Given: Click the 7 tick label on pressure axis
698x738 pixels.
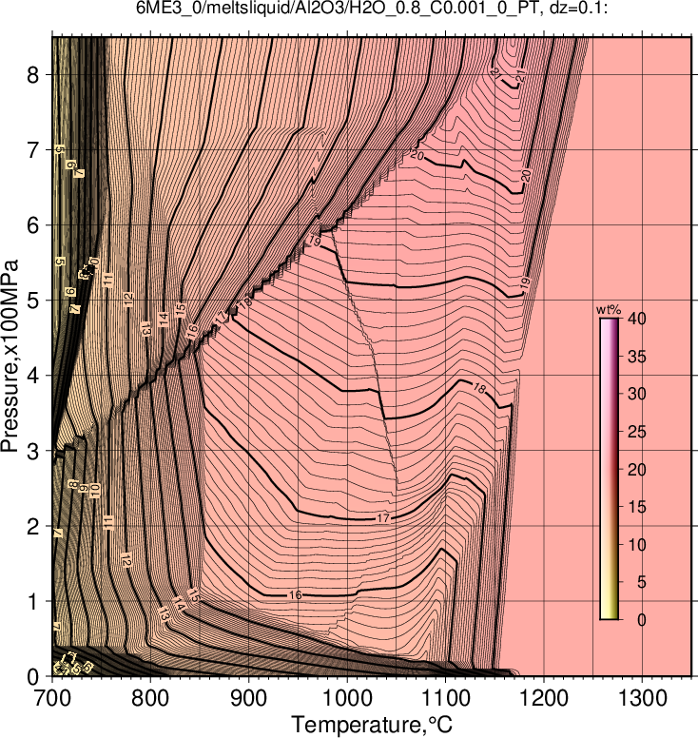Looking at the screenshot, I should (33, 149).
